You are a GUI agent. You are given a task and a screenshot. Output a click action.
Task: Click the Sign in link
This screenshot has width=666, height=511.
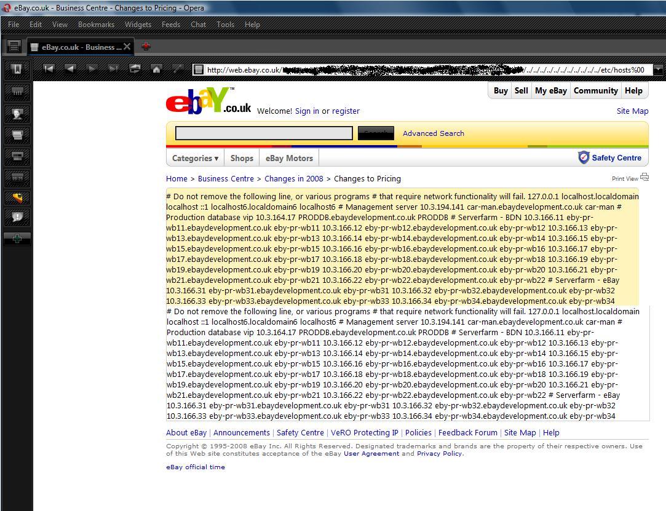pos(307,111)
